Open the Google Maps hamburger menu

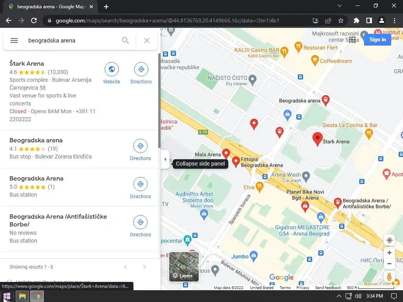(14, 41)
